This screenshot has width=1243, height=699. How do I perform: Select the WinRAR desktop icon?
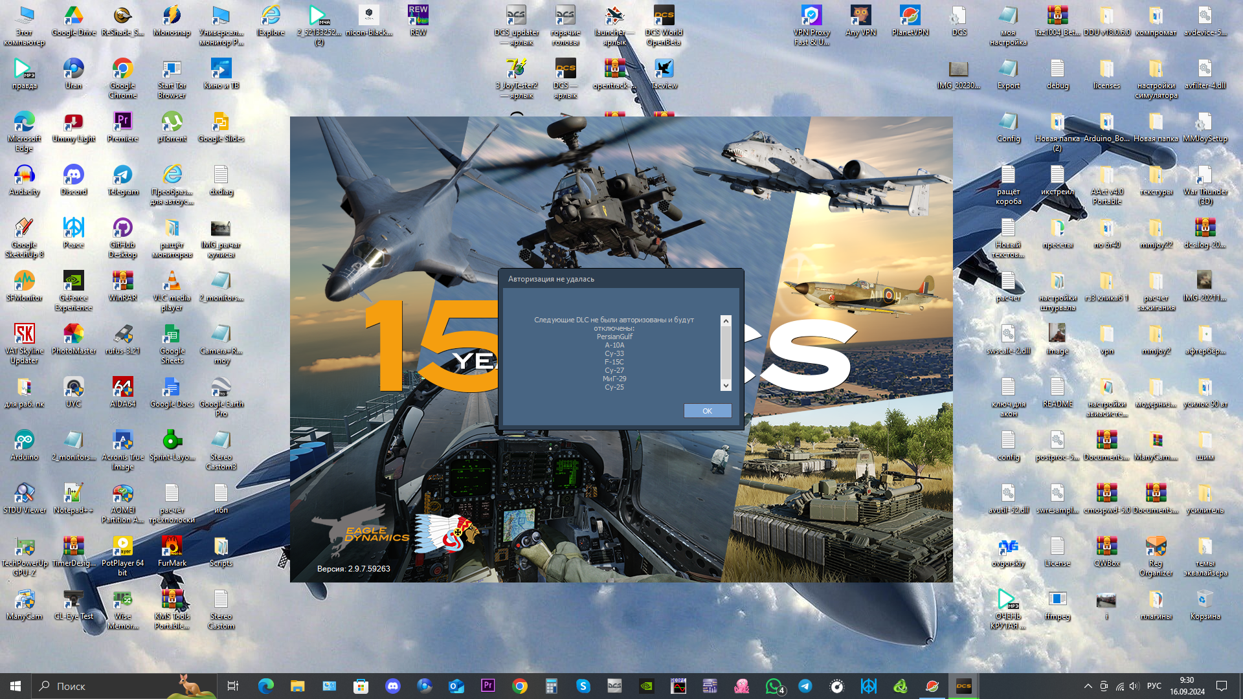point(123,286)
